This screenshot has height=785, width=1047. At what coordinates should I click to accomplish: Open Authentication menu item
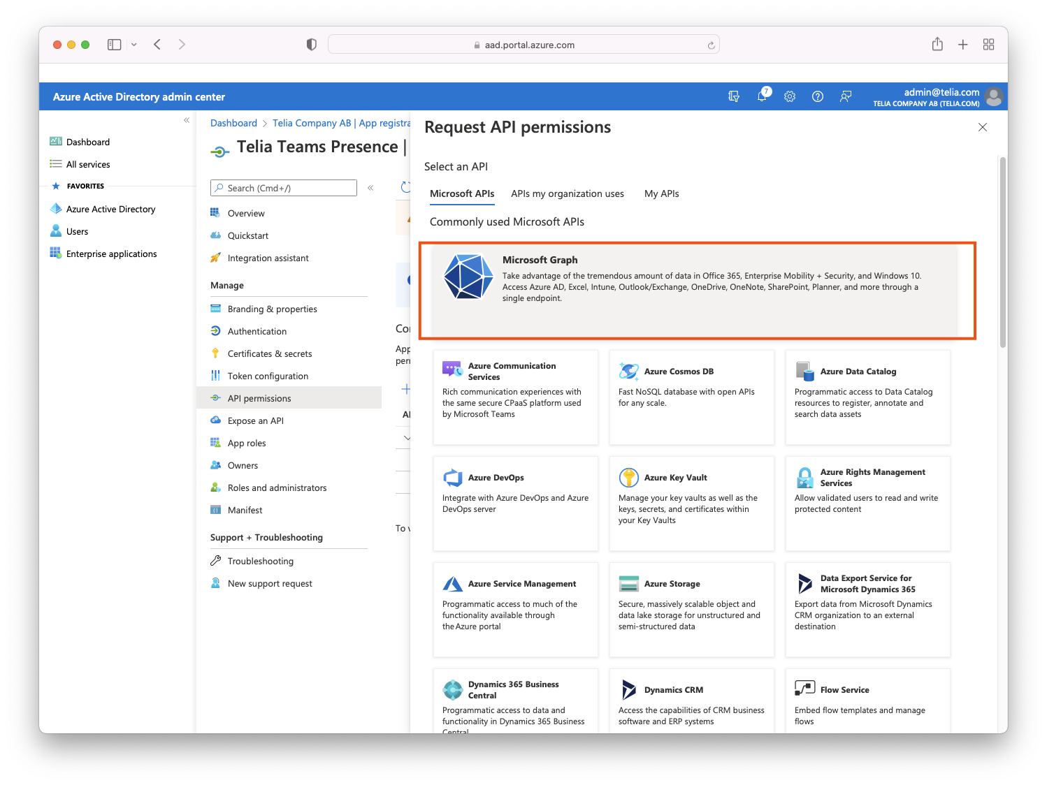257,331
